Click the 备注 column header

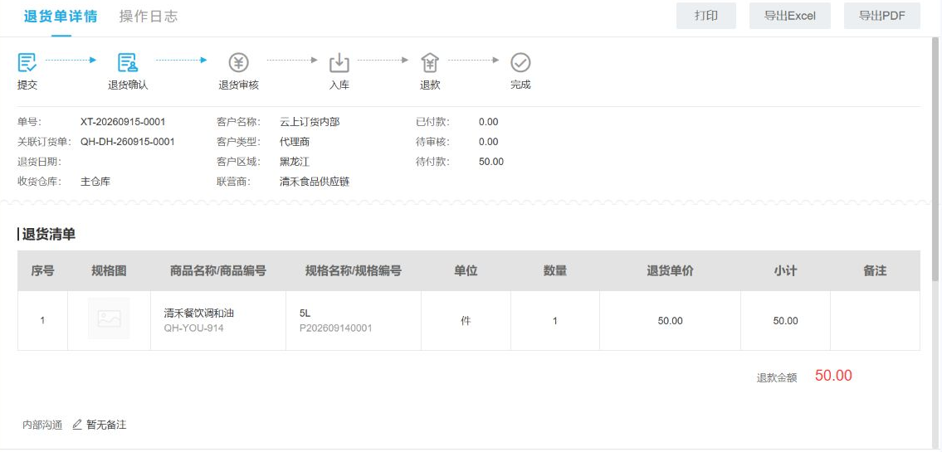pyautogui.click(x=875, y=270)
